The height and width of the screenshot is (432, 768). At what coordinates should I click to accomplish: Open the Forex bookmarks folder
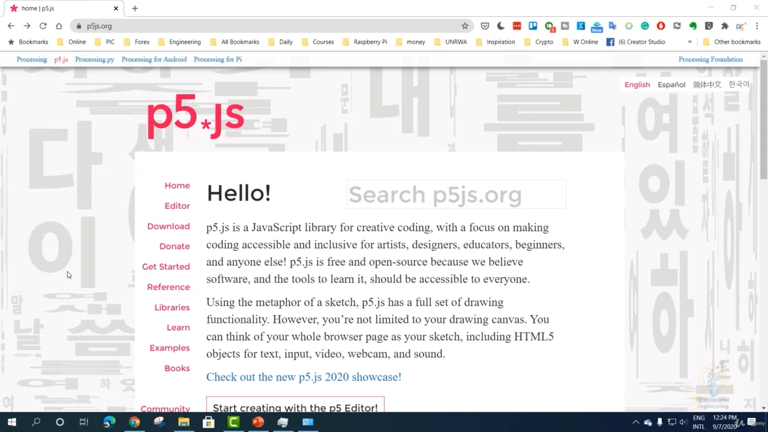pyautogui.click(x=137, y=42)
